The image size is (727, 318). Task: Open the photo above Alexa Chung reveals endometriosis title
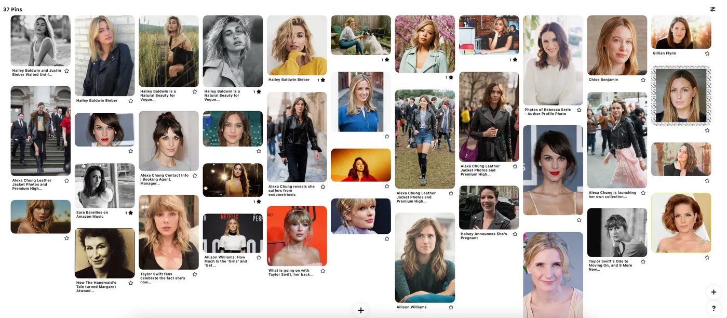pos(297,137)
